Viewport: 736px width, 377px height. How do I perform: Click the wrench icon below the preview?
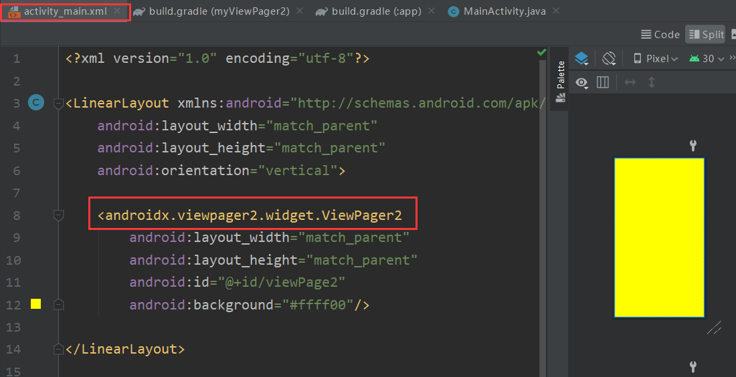point(693,367)
